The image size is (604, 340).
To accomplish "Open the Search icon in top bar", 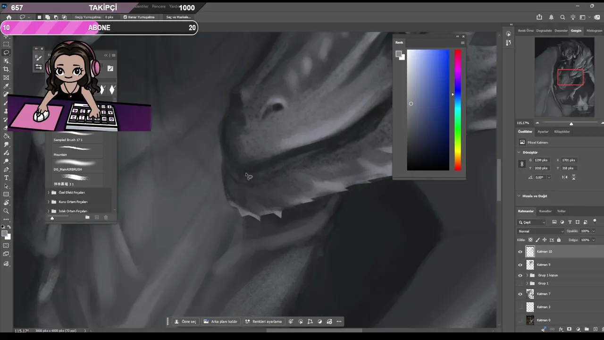I will point(562,17).
